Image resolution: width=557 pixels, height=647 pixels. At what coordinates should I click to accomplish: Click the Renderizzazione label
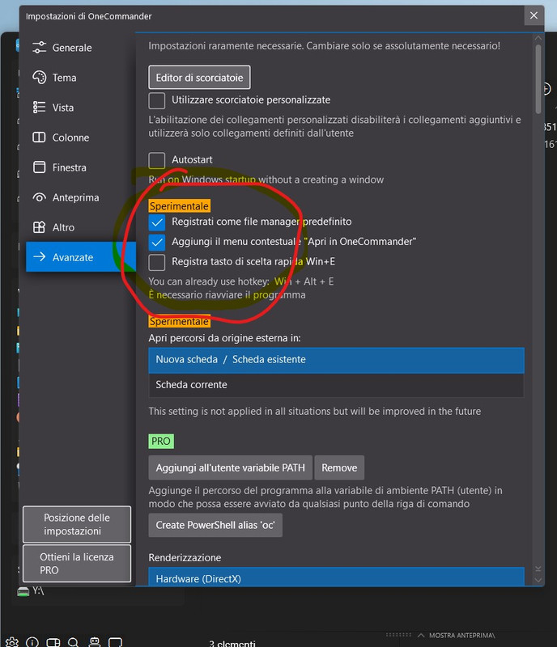click(185, 557)
